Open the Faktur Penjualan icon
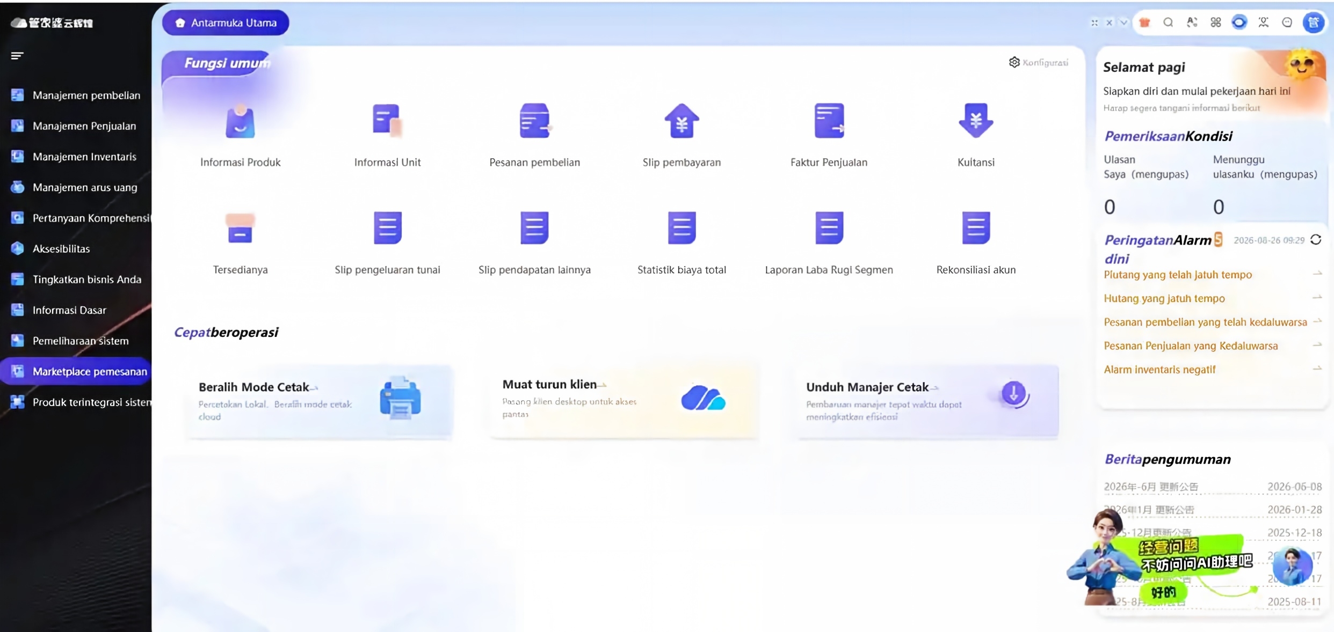 pyautogui.click(x=829, y=121)
